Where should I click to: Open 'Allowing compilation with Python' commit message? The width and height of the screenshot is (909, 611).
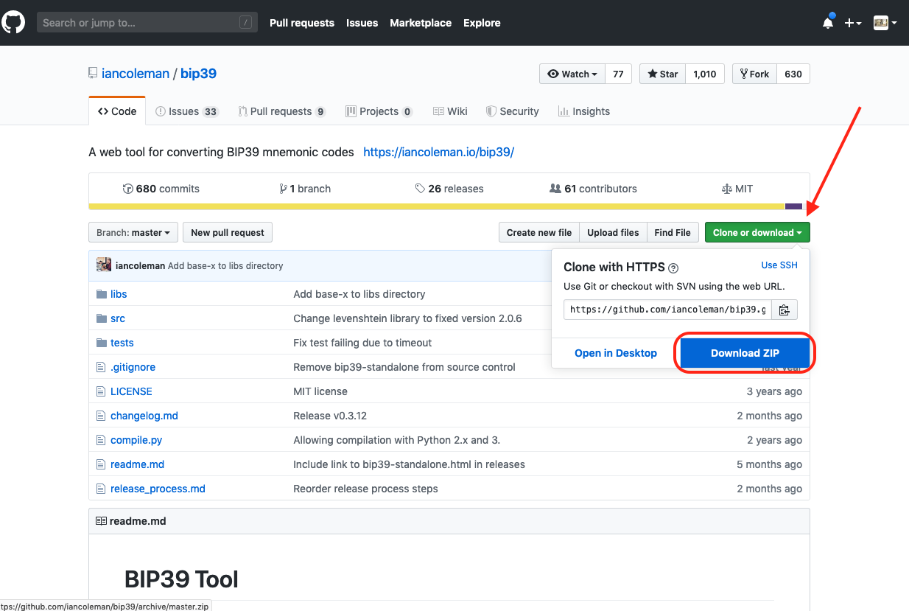click(x=396, y=440)
